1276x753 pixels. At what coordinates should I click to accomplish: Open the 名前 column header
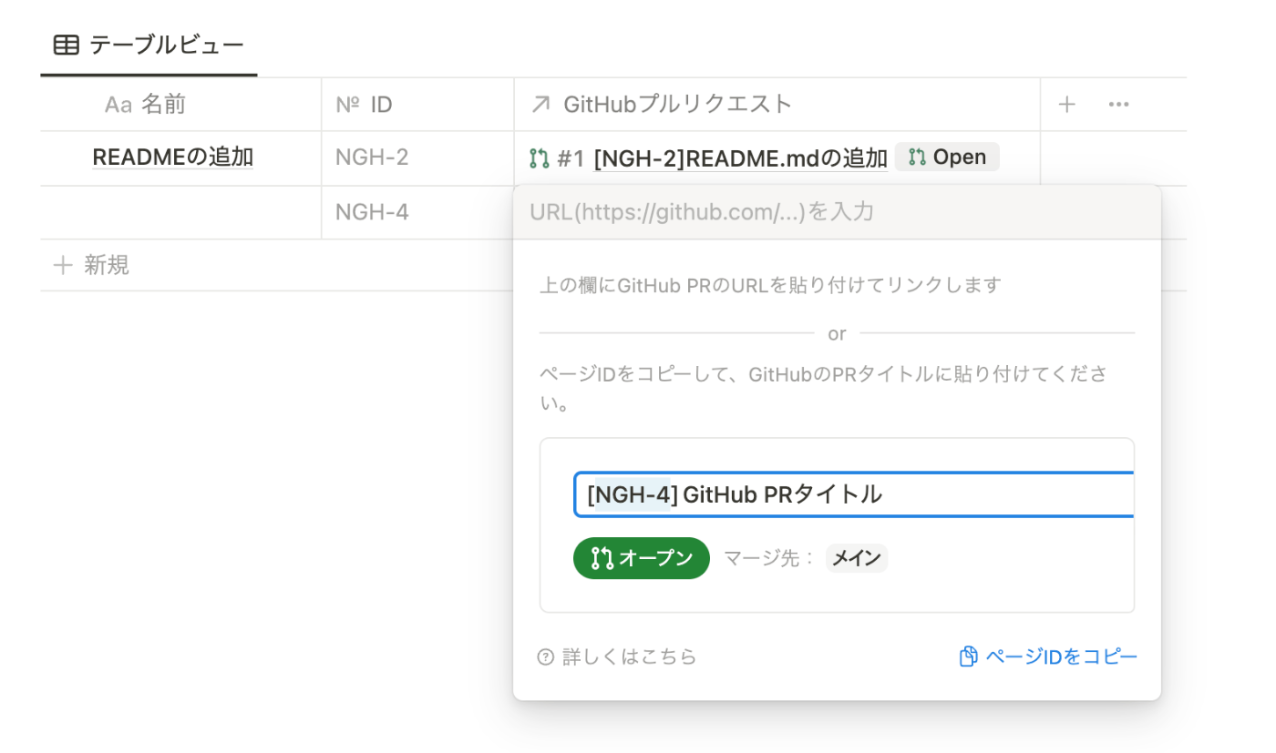pyautogui.click(x=180, y=105)
